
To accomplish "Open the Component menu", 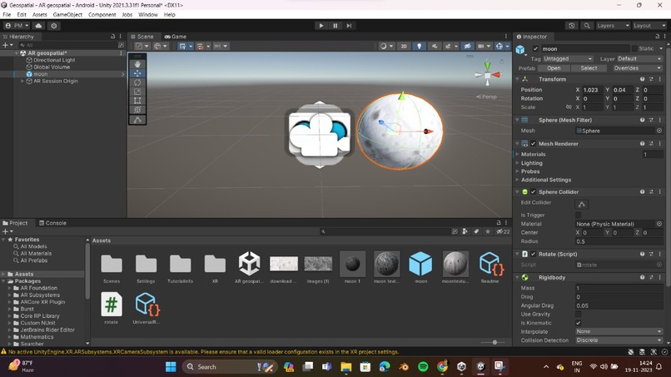I will 102,14.
